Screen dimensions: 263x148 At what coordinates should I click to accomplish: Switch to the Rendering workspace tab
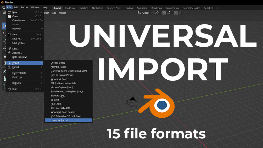[x=156, y=8]
